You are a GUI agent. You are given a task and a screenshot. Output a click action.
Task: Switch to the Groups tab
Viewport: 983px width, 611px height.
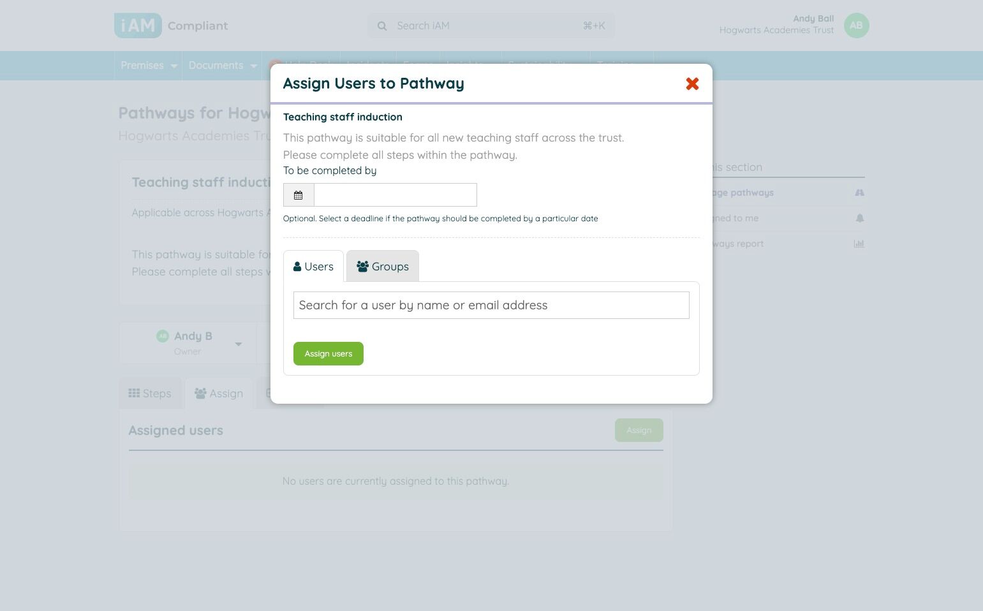click(x=383, y=267)
